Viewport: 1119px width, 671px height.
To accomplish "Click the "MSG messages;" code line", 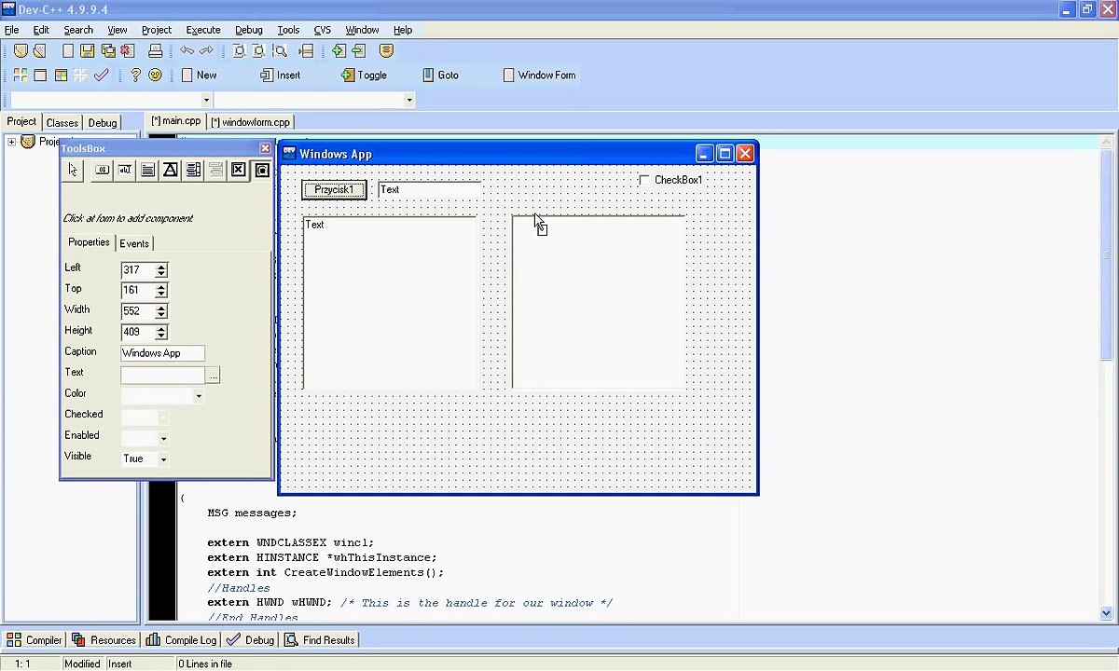I will click(x=252, y=513).
